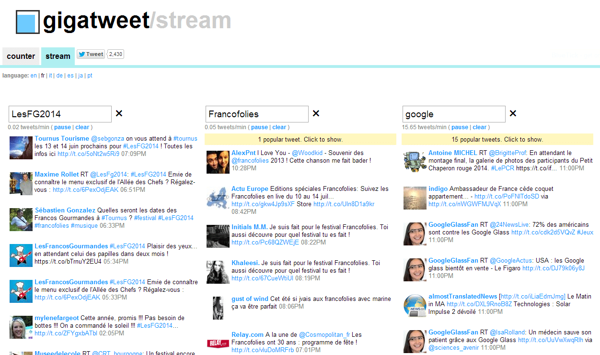Clear the LesFG2014 stream
This screenshot has height=355, width=600.
[x=82, y=127]
